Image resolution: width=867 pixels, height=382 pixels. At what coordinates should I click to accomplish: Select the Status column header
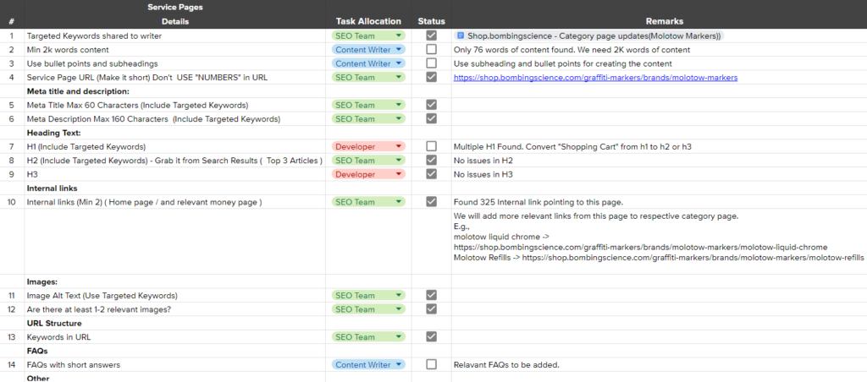coord(431,21)
